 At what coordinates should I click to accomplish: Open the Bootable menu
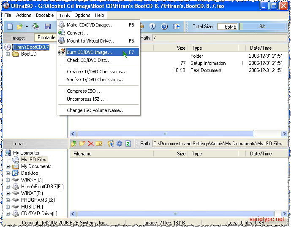(45, 15)
